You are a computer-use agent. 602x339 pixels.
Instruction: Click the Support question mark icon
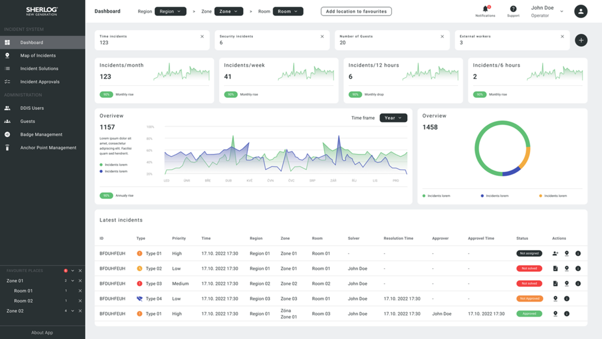513,9
